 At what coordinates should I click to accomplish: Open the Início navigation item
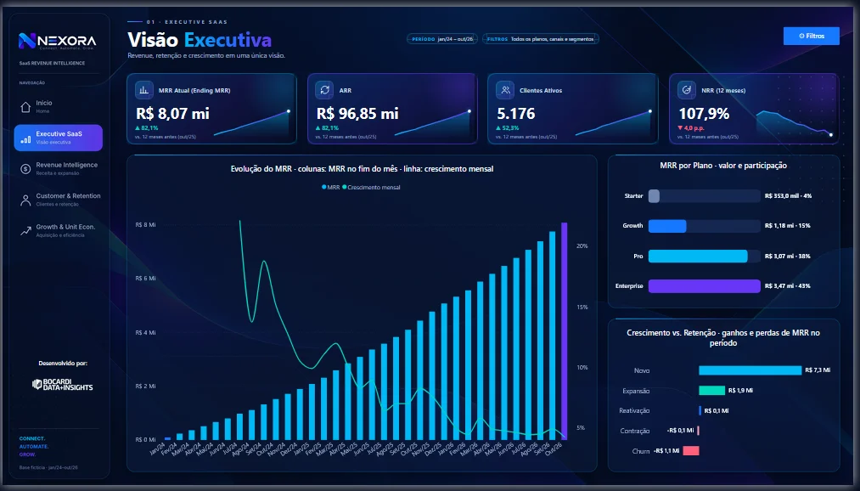coord(58,107)
